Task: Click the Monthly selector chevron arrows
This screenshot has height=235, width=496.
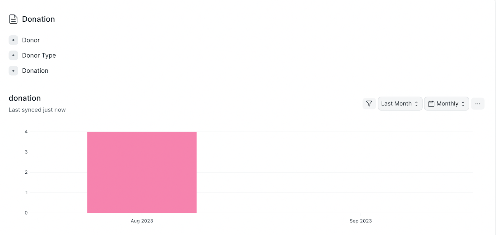Action: pos(463,104)
